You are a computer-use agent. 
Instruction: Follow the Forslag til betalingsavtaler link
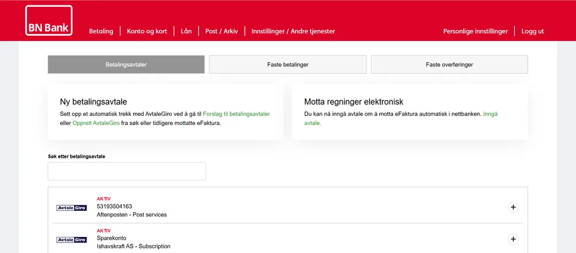[237, 114]
